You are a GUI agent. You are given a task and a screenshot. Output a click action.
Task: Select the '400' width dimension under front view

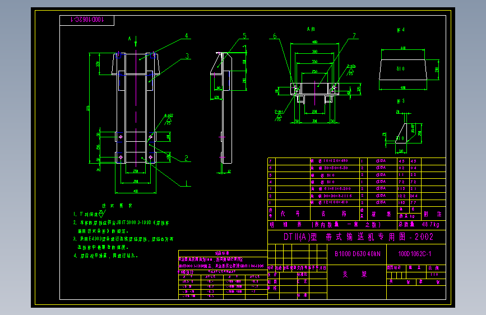point(136,191)
